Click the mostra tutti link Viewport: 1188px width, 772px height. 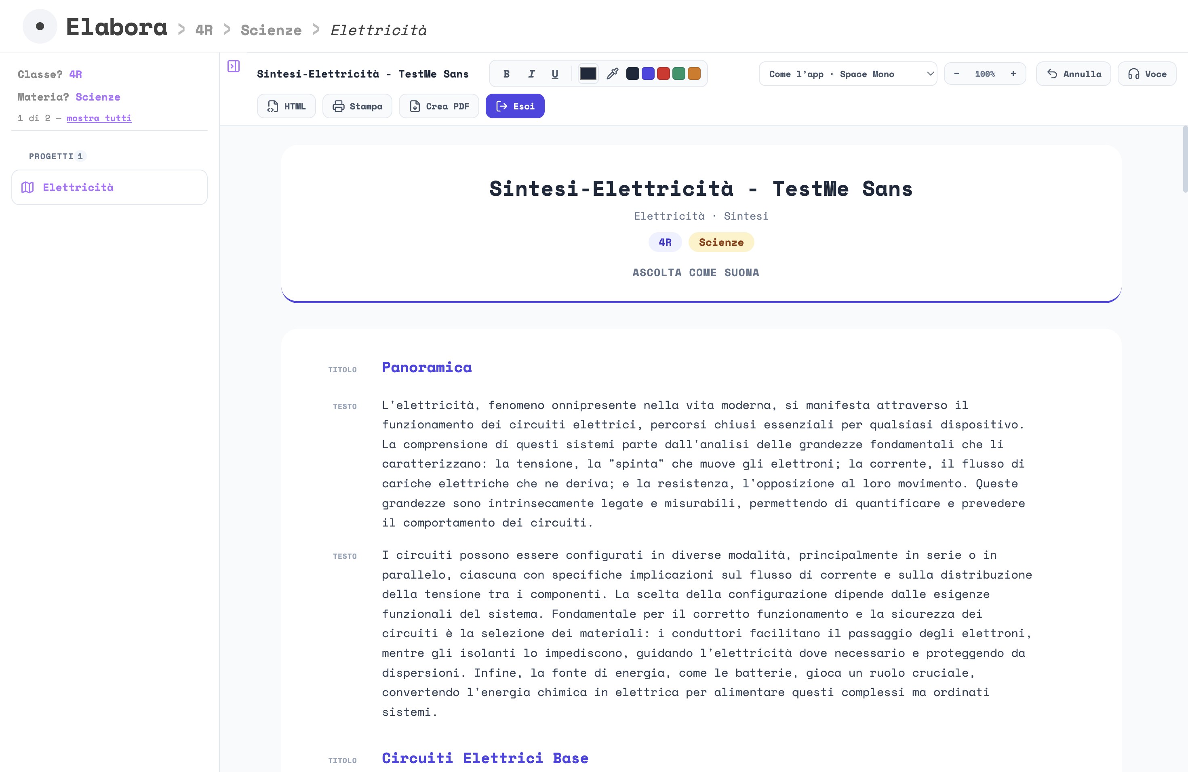(x=99, y=118)
